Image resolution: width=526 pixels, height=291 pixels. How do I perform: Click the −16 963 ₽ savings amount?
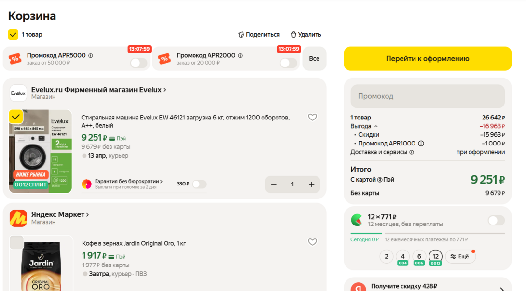click(x=492, y=126)
